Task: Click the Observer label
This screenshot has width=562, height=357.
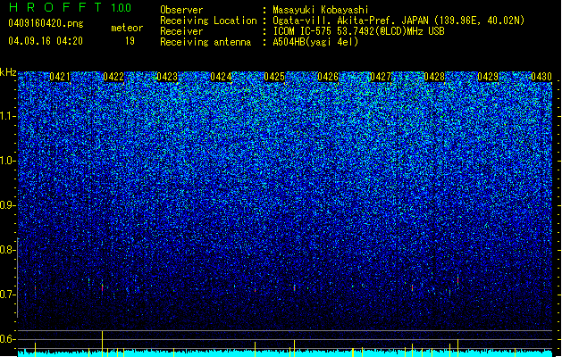Action: pos(181,10)
